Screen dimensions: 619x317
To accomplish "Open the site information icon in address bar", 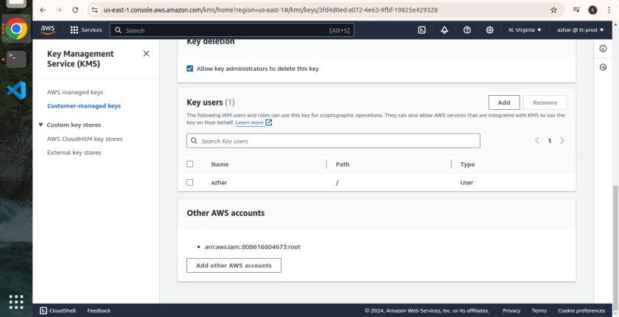I will (x=94, y=10).
